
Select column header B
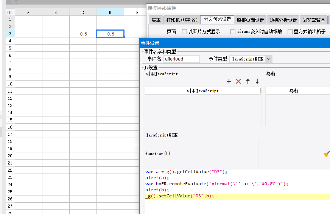point(56,12)
